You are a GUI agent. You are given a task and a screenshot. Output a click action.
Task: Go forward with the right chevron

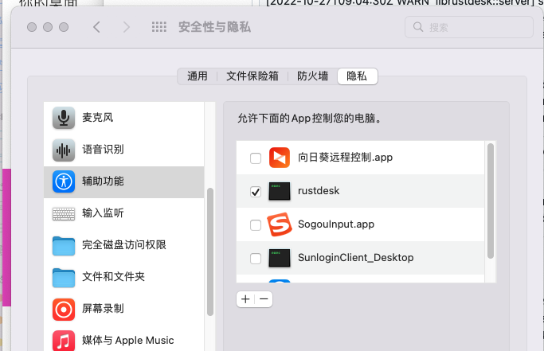(127, 27)
